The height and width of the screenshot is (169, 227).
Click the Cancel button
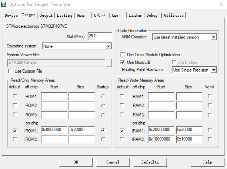[x=113, y=162]
